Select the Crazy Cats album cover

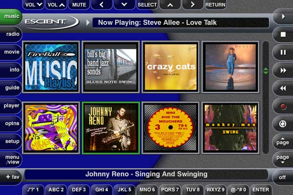(170, 67)
